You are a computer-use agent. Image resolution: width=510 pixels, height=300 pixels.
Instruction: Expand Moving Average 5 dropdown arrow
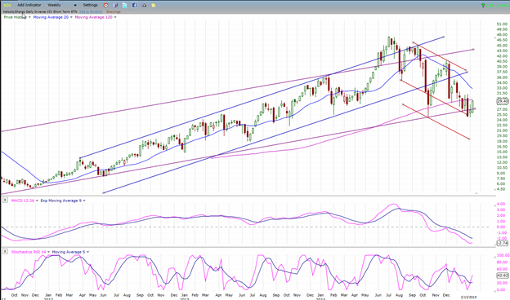[x=87, y=252]
